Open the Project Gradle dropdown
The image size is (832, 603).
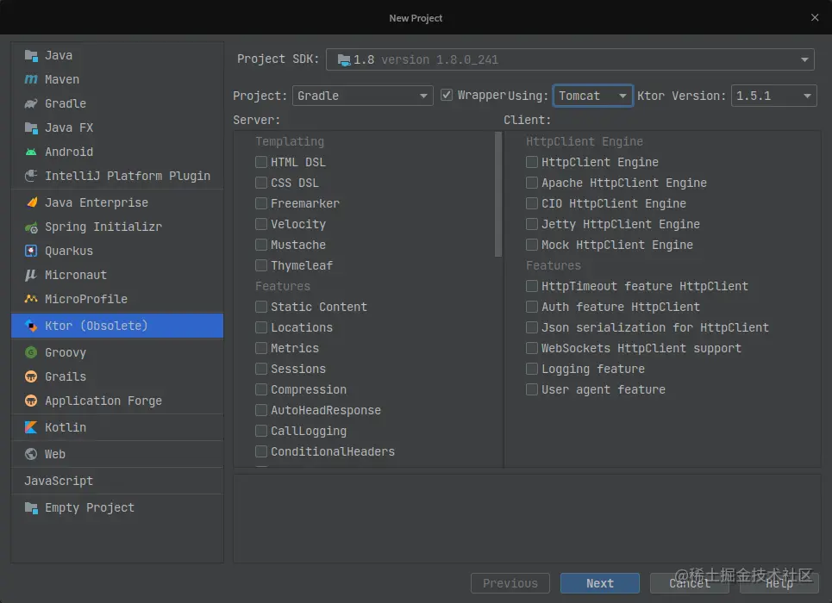coord(362,96)
